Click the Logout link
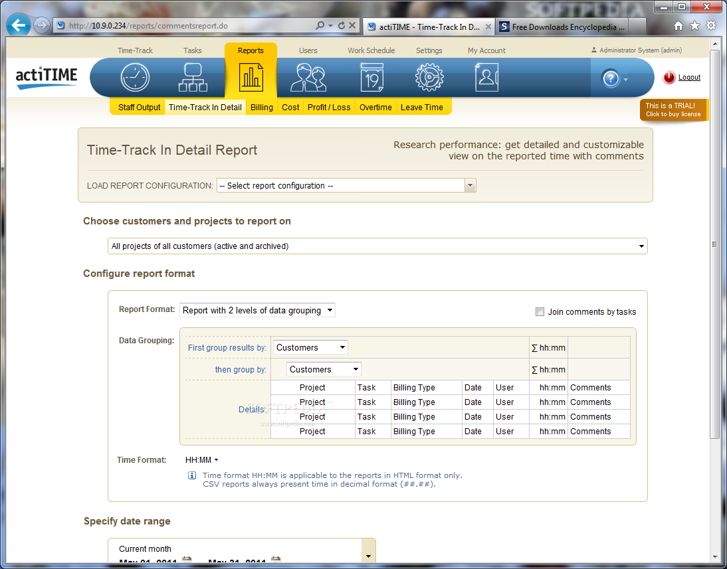Viewport: 727px width, 569px height. pyautogui.click(x=689, y=78)
